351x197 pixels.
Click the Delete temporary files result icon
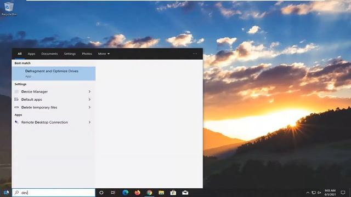16,107
